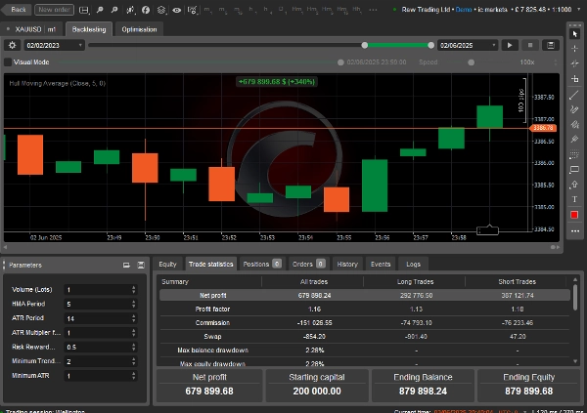Open the Positions tab
This screenshot has height=413, width=587.
(x=261, y=264)
